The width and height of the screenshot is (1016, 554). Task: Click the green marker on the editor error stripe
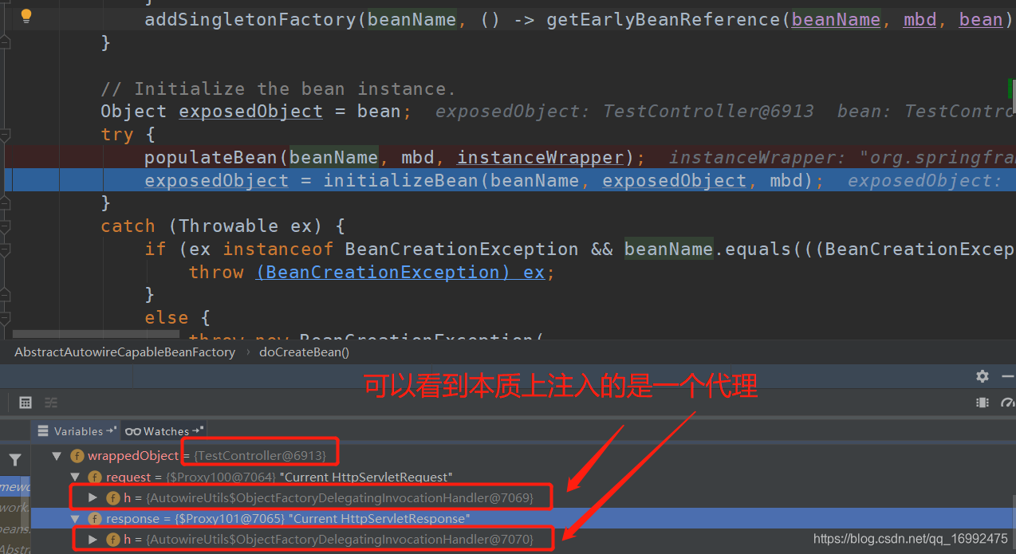point(1011,88)
